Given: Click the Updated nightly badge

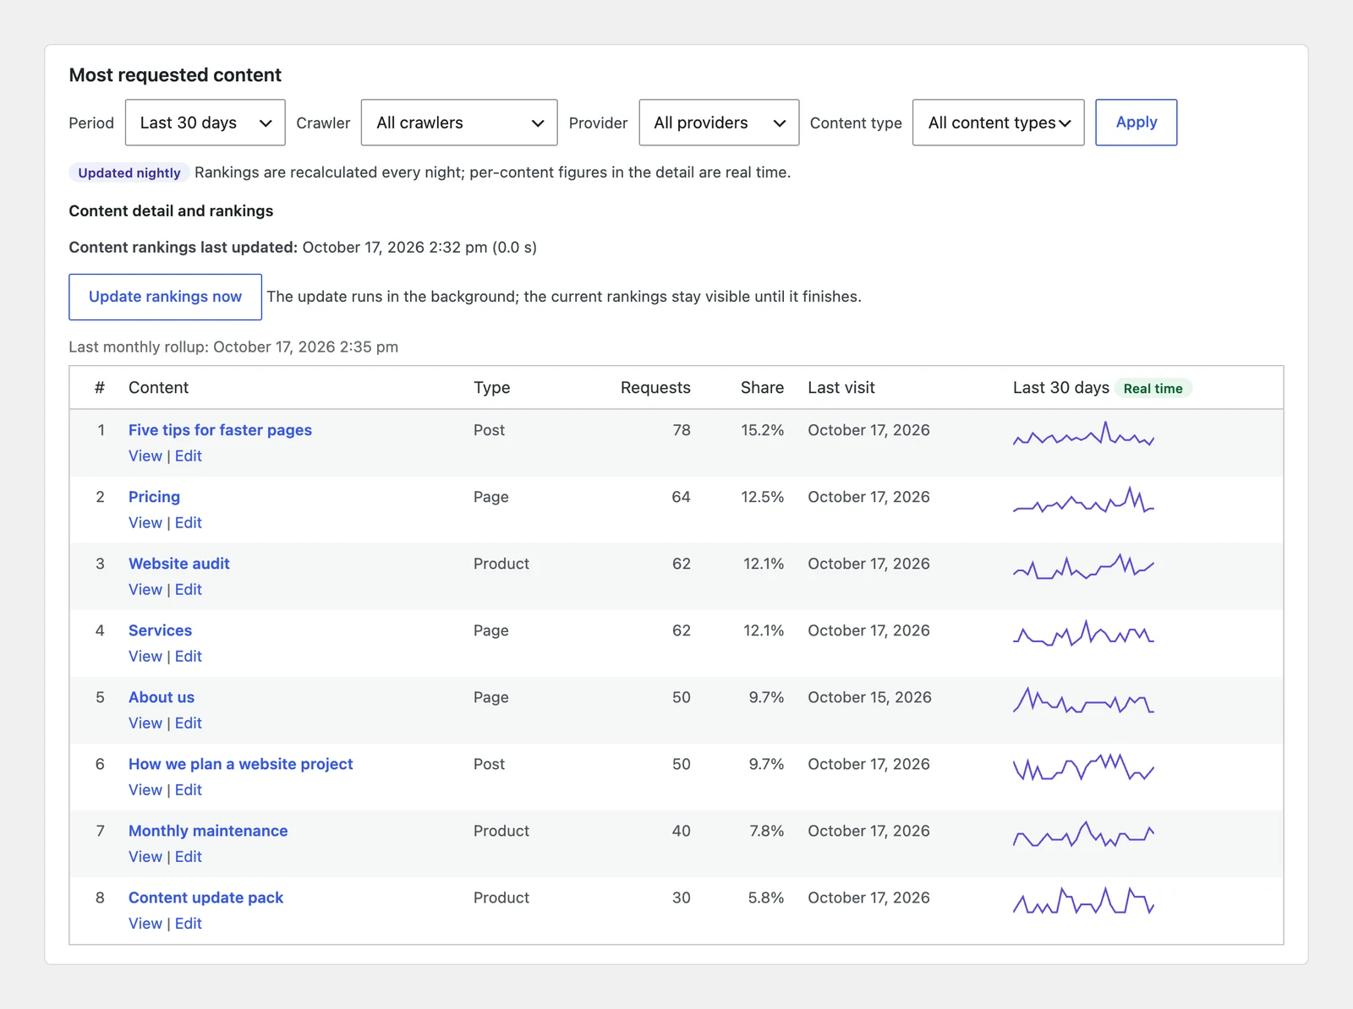Looking at the screenshot, I should click(x=129, y=172).
